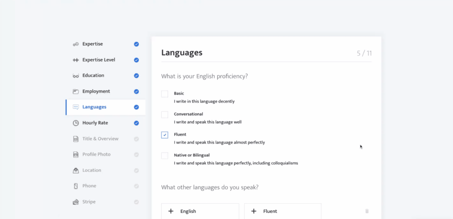Screen dimensions: 453x219
Task: Select the Languages step
Action: 106,107
